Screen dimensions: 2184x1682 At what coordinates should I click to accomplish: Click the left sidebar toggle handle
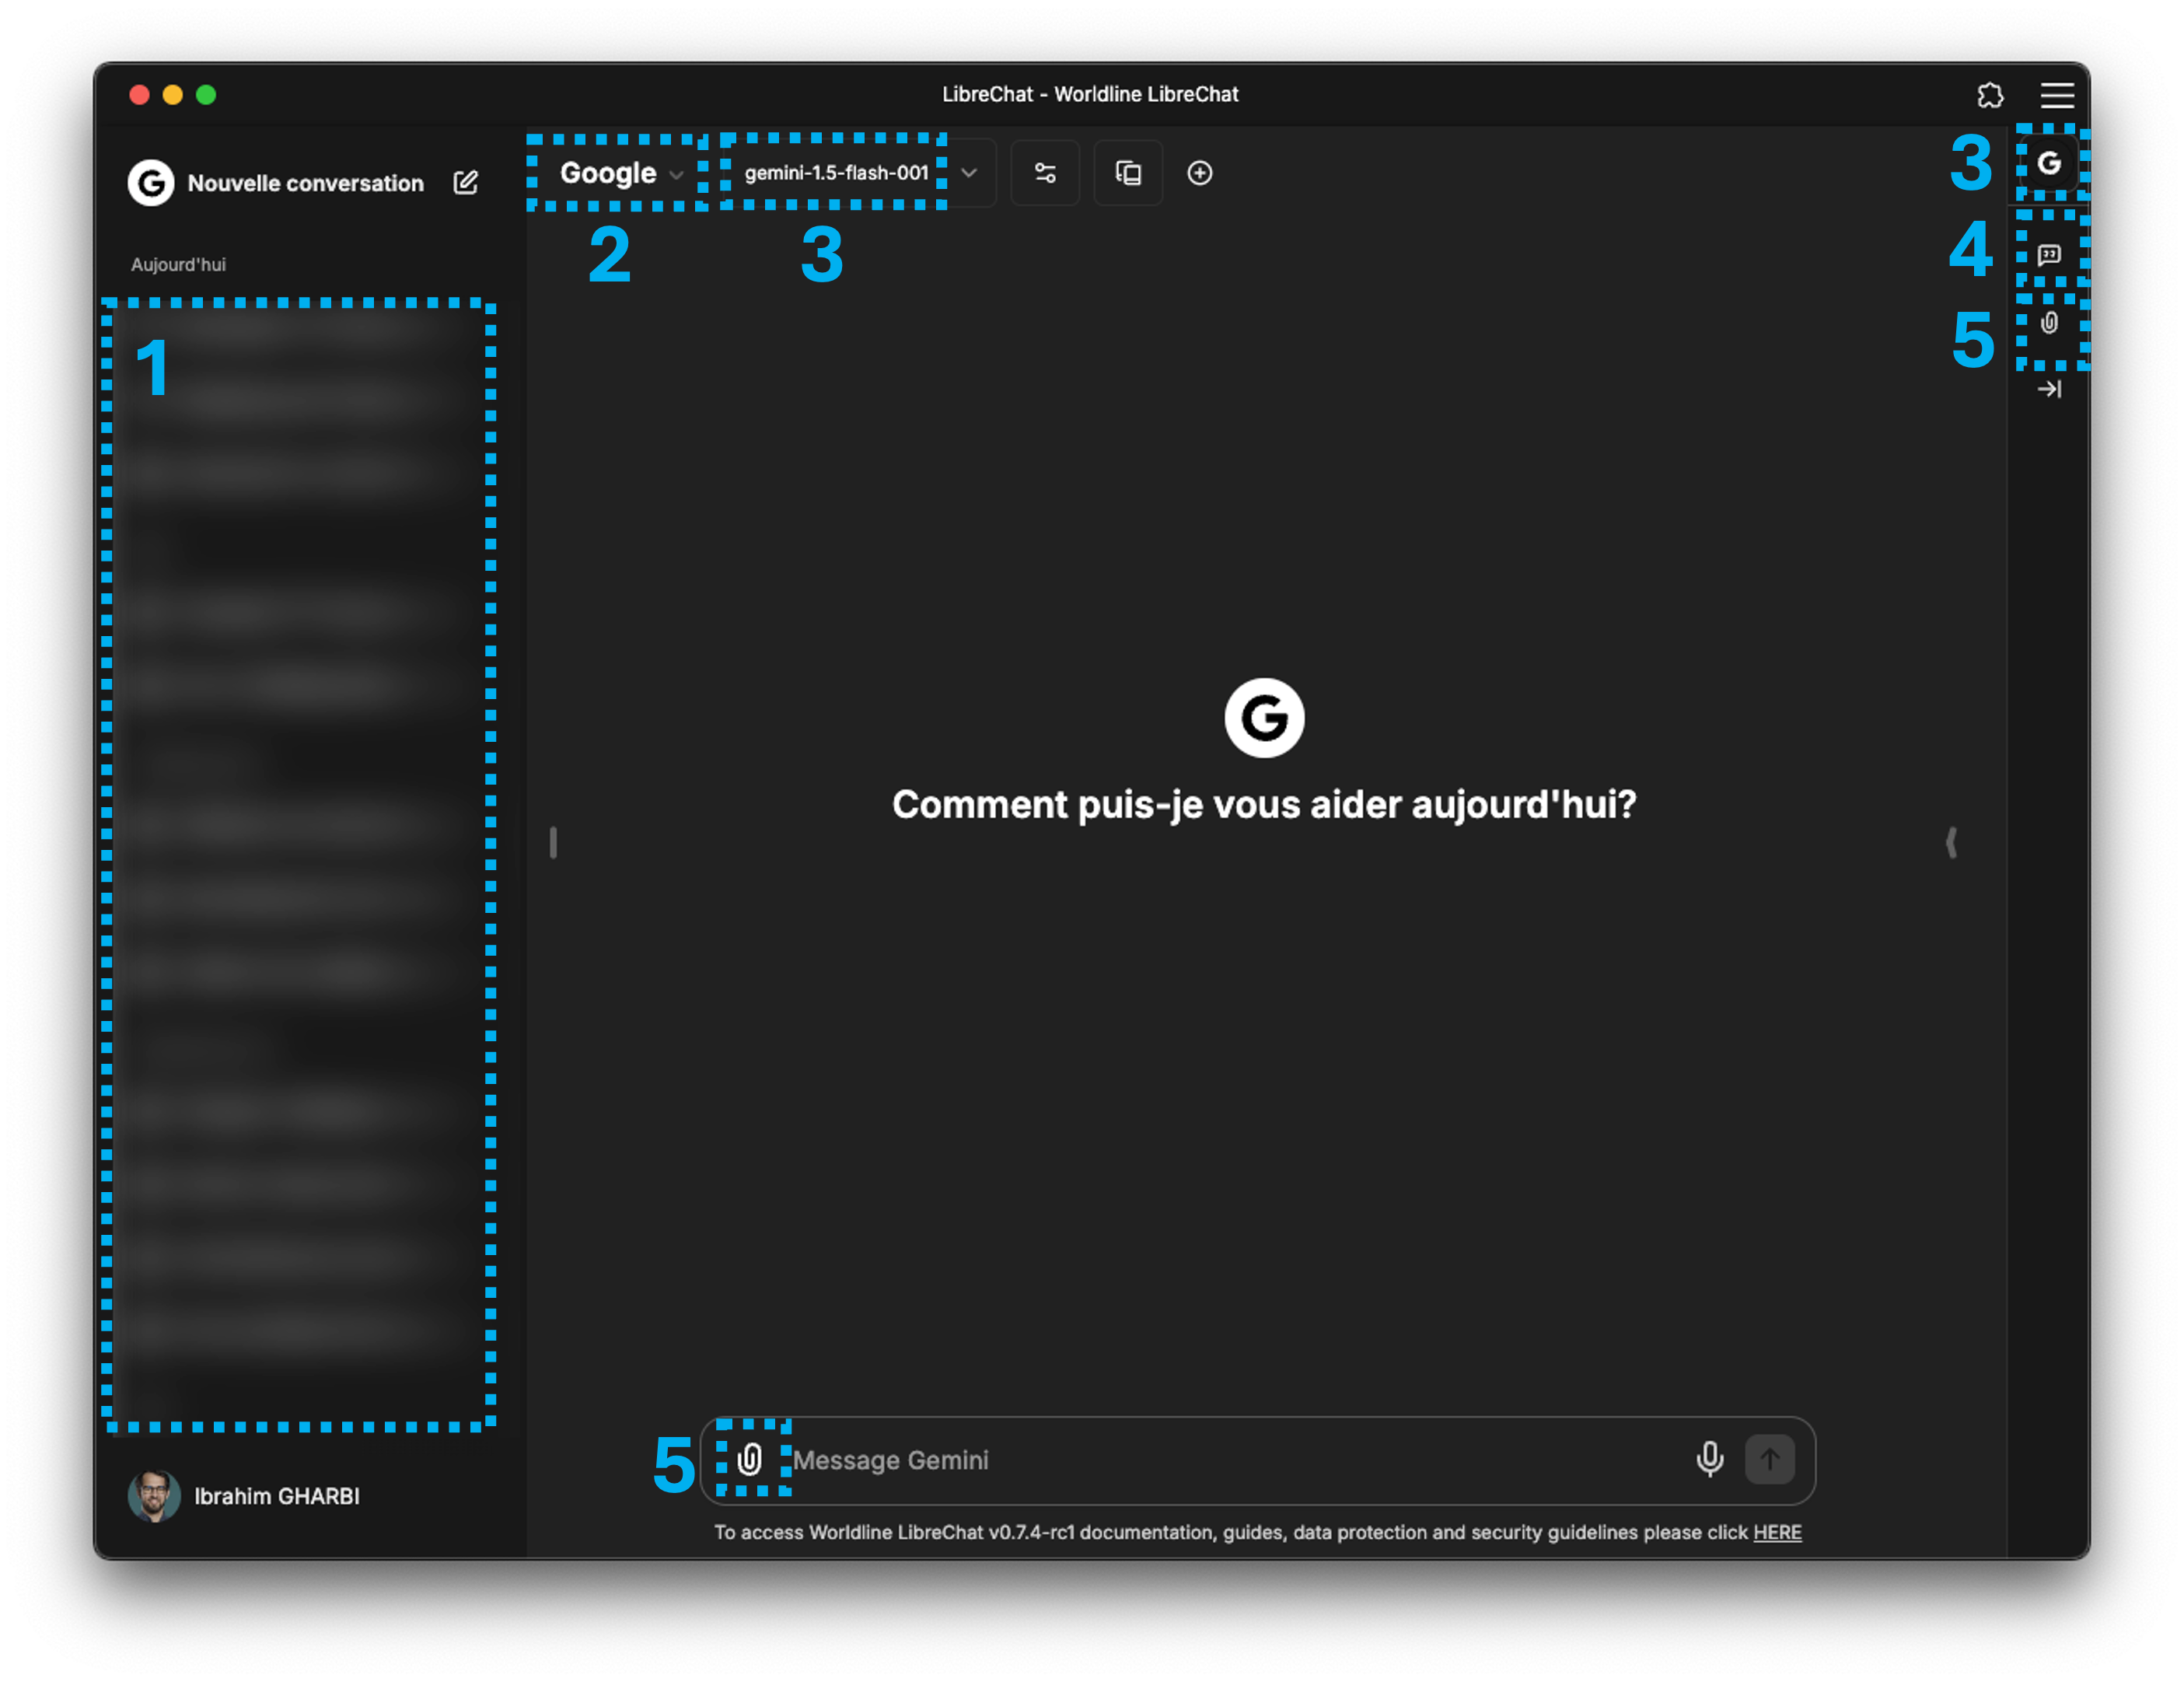(553, 842)
